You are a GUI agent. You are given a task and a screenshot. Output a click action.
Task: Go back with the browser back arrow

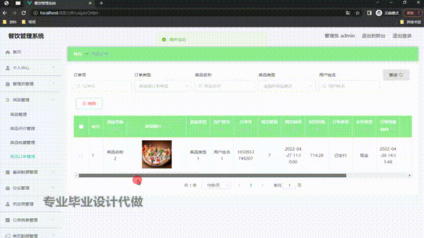(x=5, y=13)
